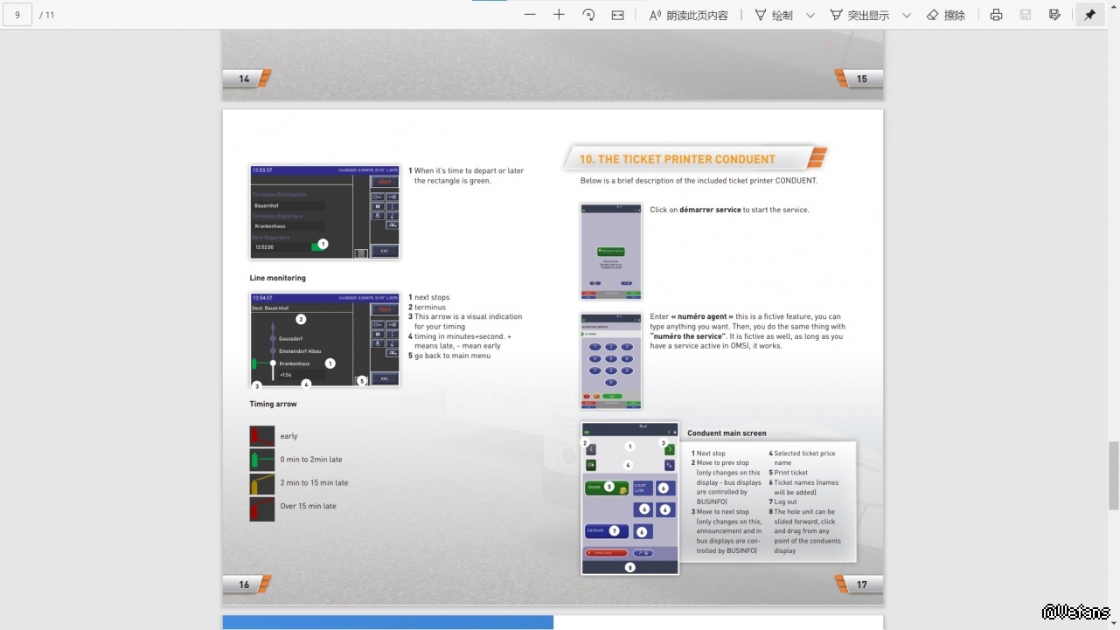Viewport: 1120px width, 630px height.
Task: Click the zoom out minus icon
Action: [530, 15]
